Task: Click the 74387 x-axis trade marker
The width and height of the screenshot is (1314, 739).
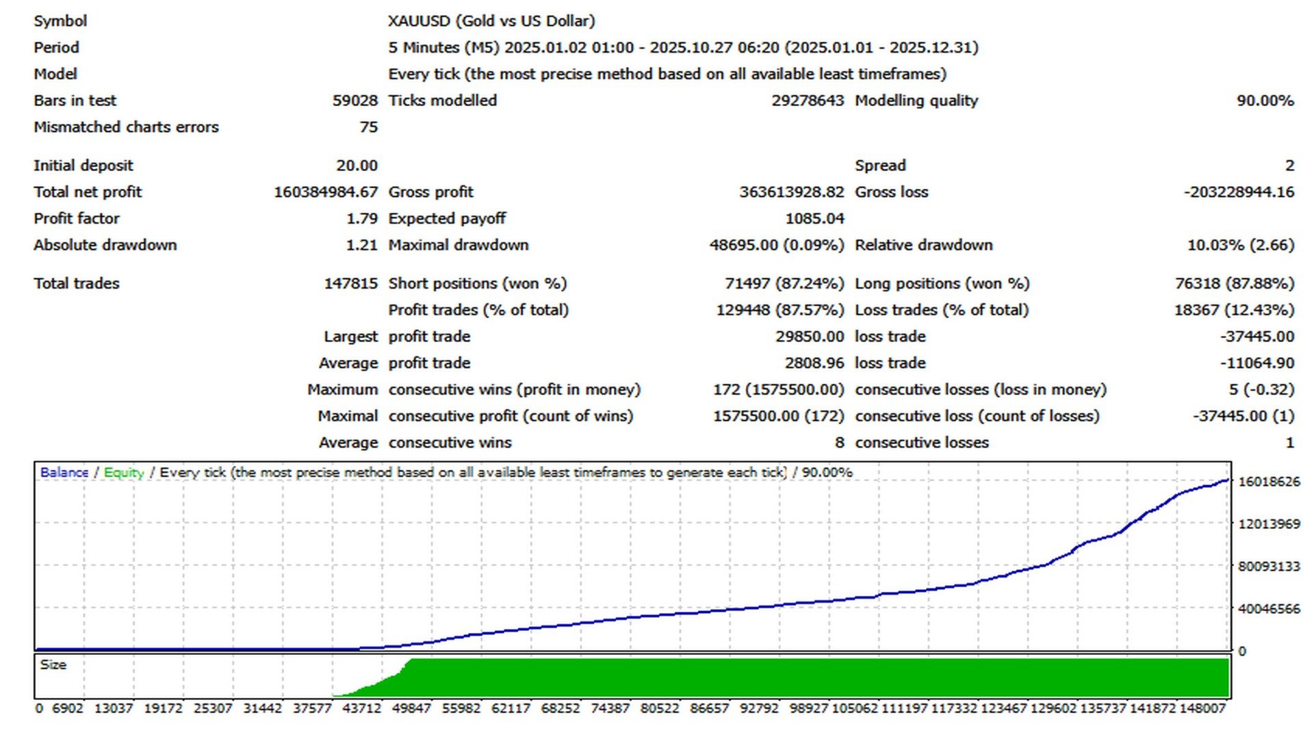Action: coord(610,708)
